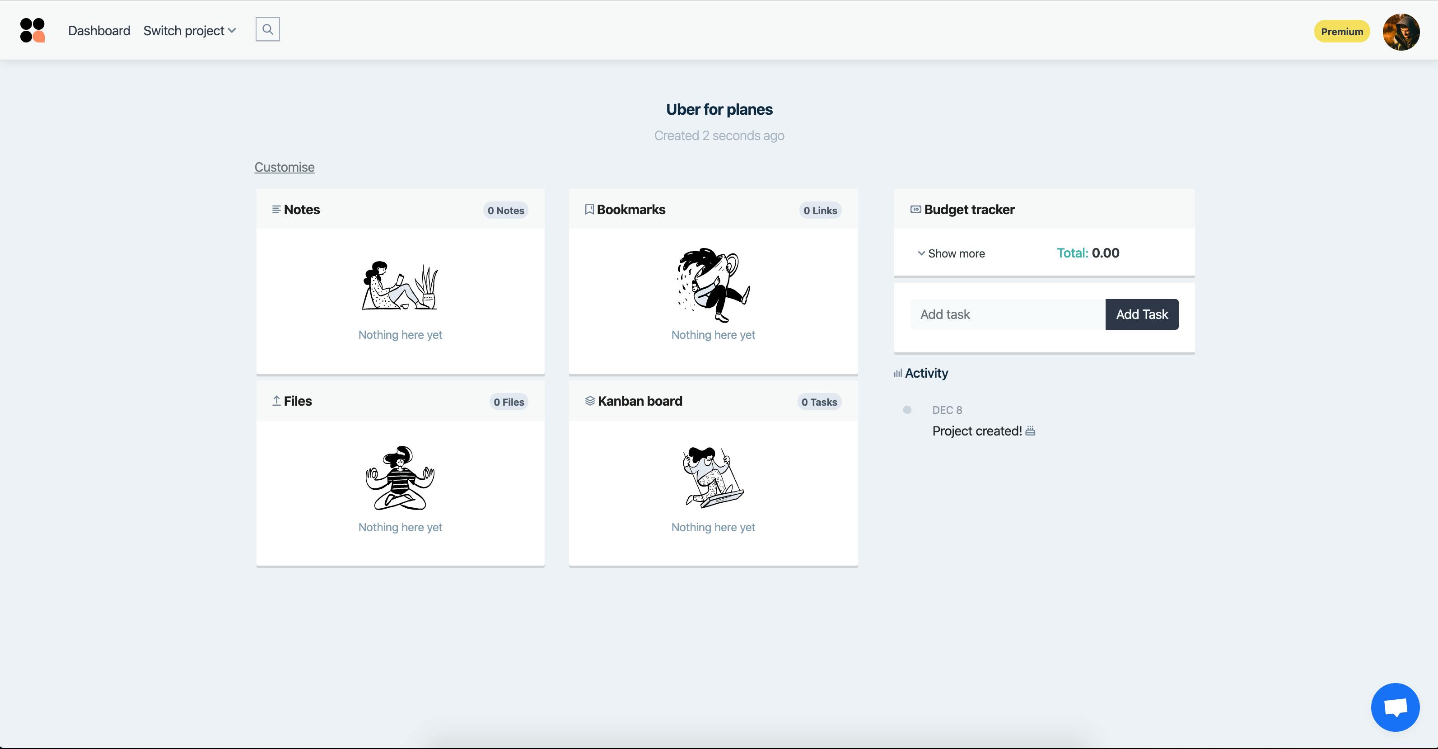Screen dimensions: 1438x749
Task: Click the 0 Tasks count badge
Action: (819, 402)
